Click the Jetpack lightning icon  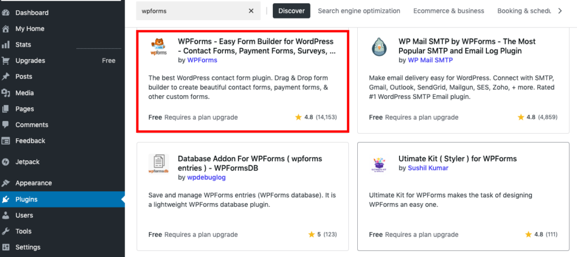(6, 162)
